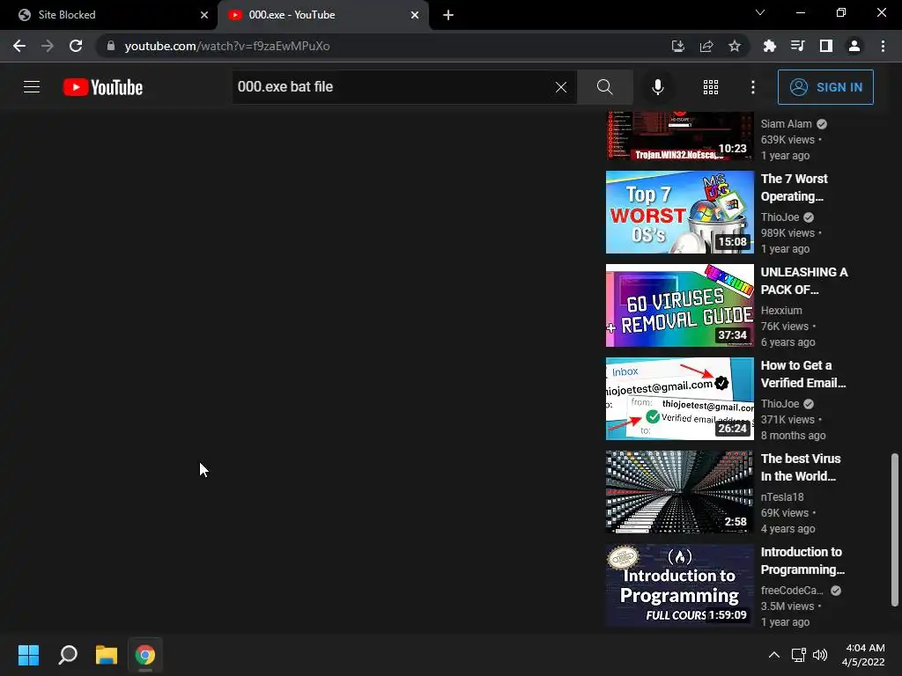The width and height of the screenshot is (902, 676).
Task: Open the YouTube guide hamburger menu
Action: (x=32, y=87)
